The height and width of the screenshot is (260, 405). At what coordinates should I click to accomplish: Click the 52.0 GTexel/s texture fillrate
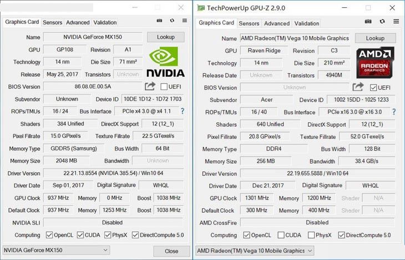point(367,136)
